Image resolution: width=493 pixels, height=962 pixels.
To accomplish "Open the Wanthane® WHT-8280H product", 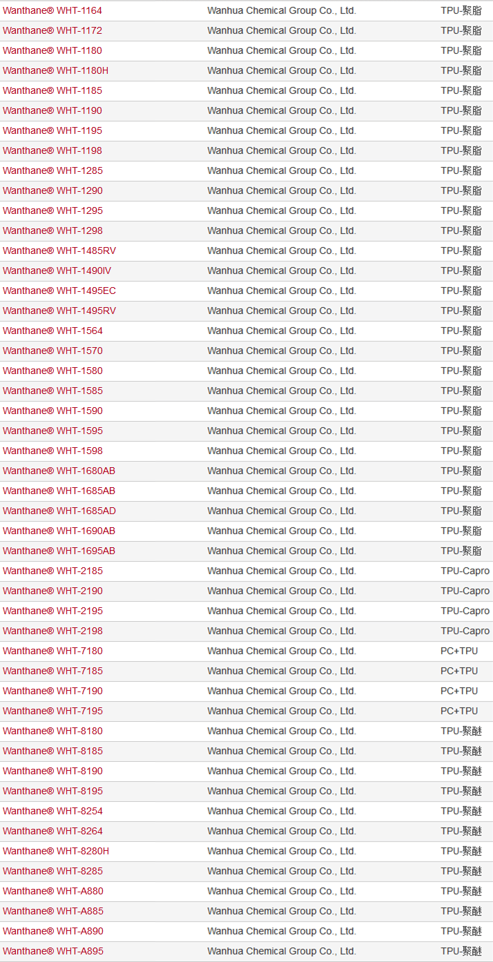I will [x=56, y=851].
